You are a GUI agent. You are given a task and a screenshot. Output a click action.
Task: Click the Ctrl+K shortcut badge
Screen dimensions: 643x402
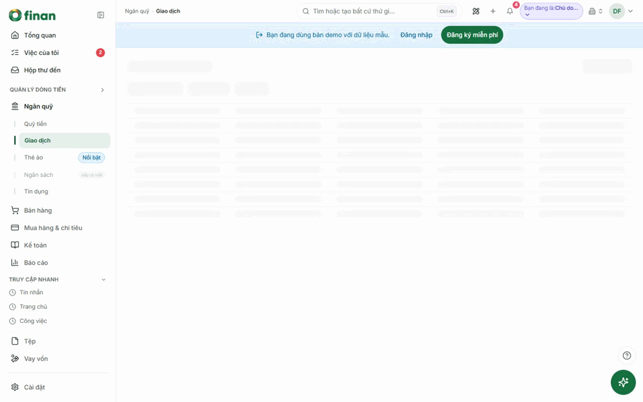pos(447,11)
